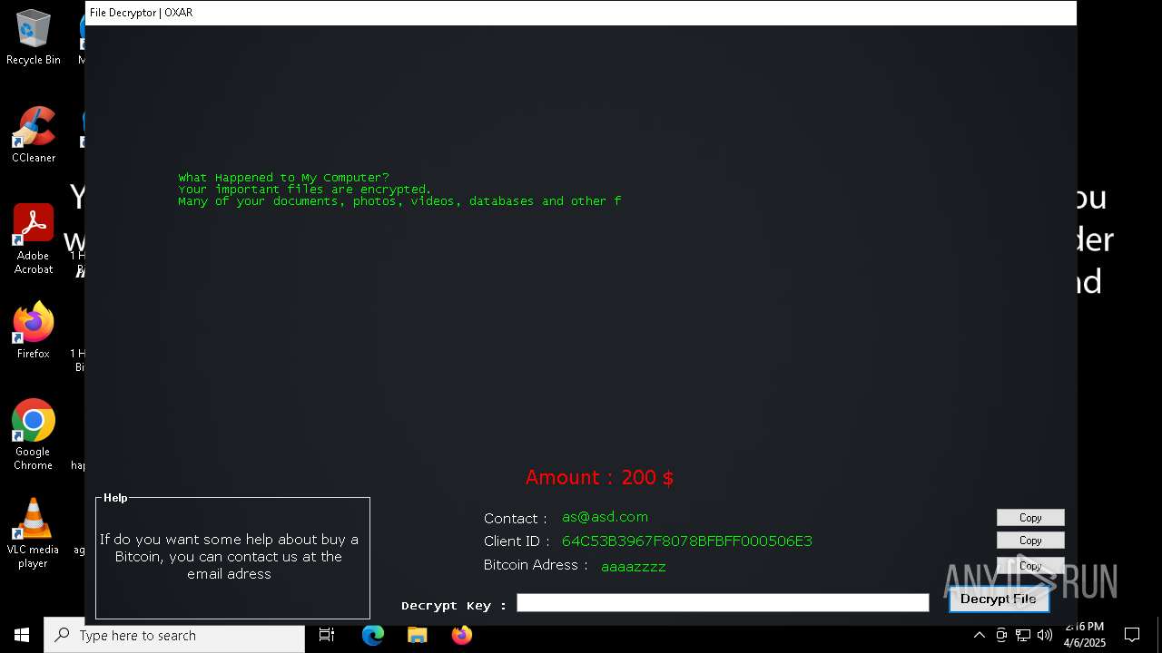Copy the Bitcoin address value
This screenshot has width=1162, height=653.
point(1030,565)
